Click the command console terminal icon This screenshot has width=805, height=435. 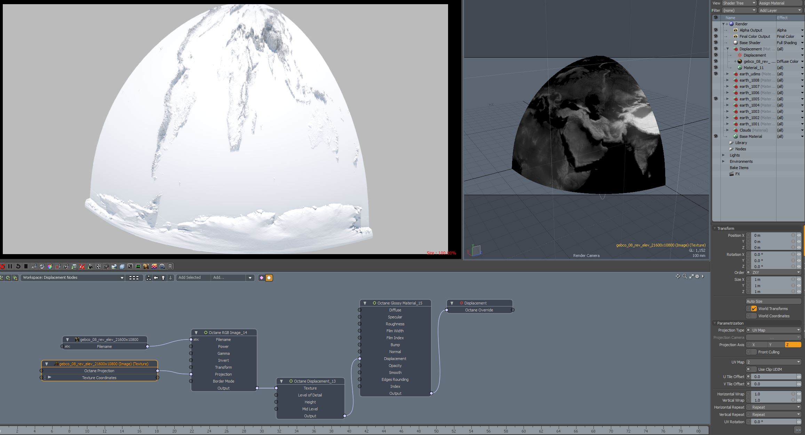tap(130, 267)
